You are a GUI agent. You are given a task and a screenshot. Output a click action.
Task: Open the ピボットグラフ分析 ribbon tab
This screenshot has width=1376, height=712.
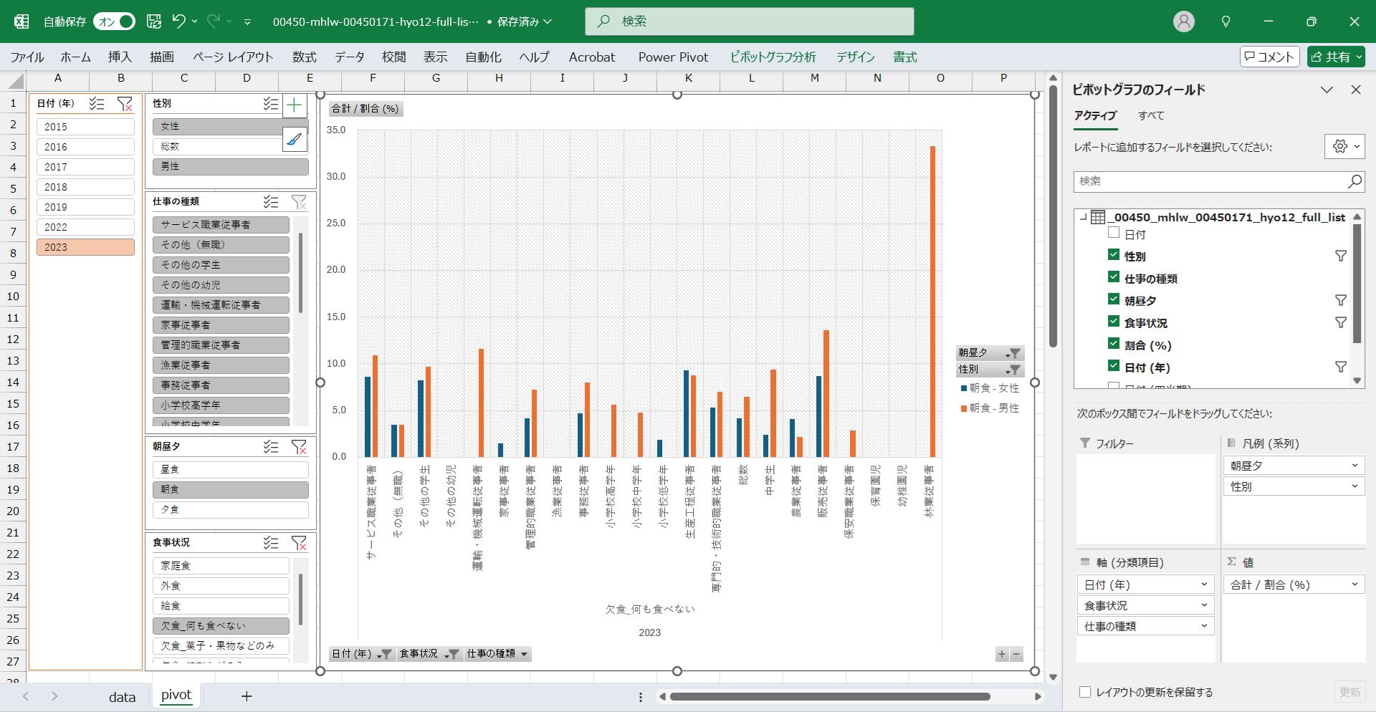[772, 57]
